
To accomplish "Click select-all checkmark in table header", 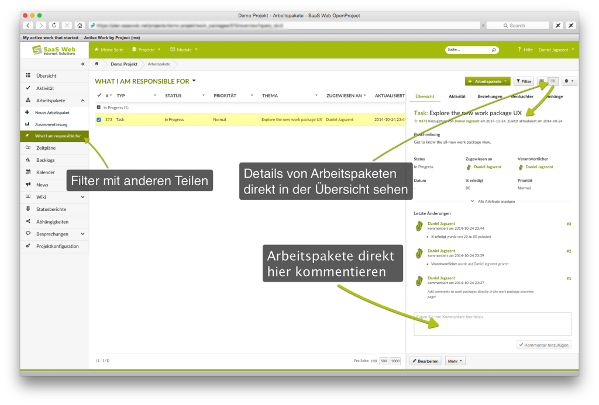I will [99, 95].
